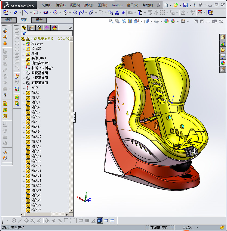Click the Zoom to Area icon
This screenshot has width=227, height=231.
click(118, 21)
